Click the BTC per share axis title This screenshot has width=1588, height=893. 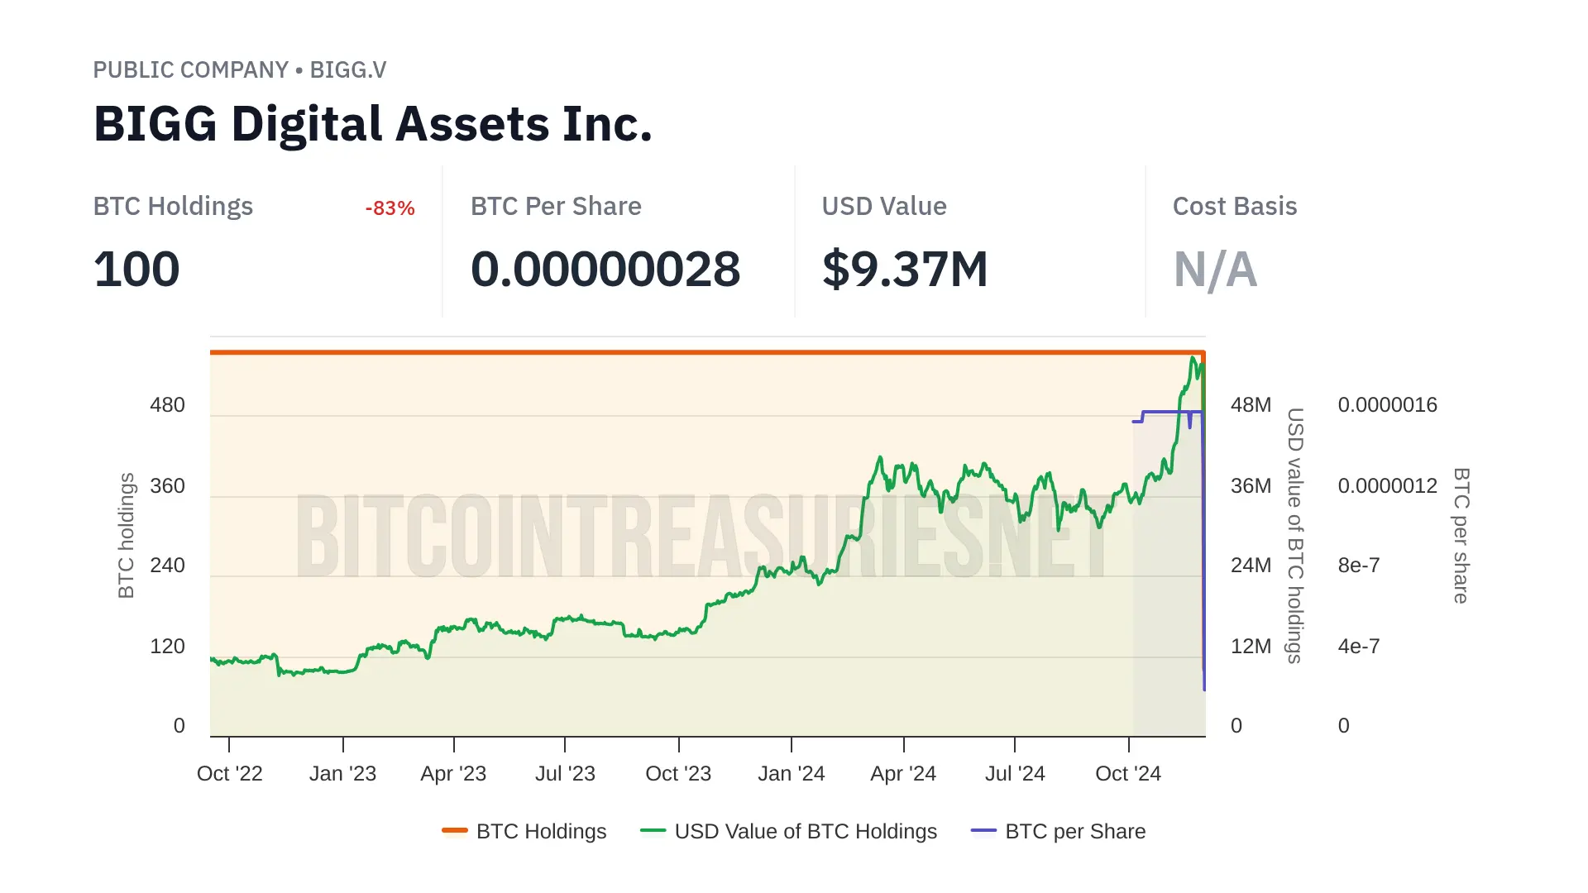1461,536
